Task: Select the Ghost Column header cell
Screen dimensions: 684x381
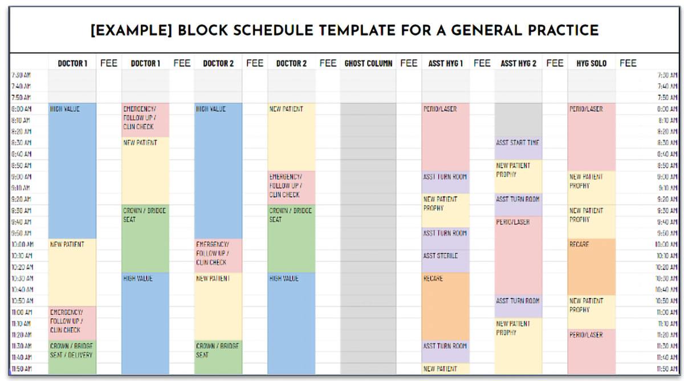Action: (368, 63)
